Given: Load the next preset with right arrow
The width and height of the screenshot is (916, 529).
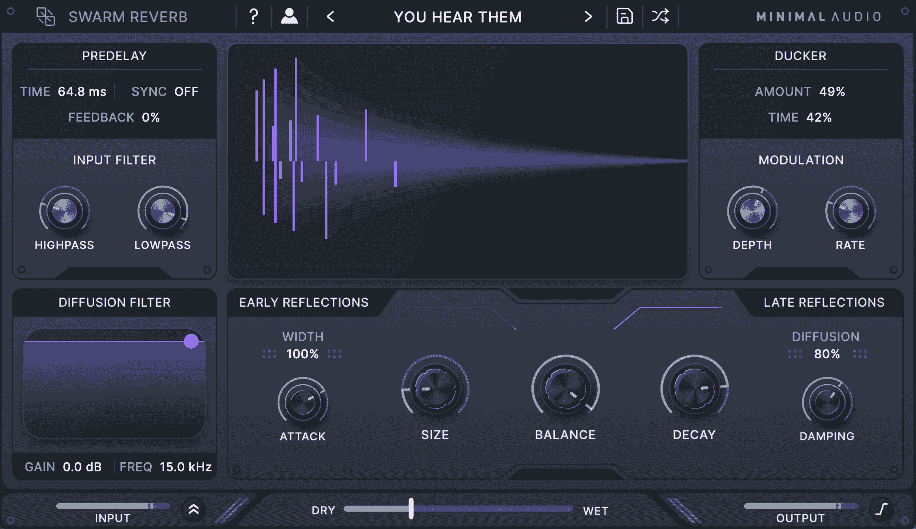Looking at the screenshot, I should point(588,17).
